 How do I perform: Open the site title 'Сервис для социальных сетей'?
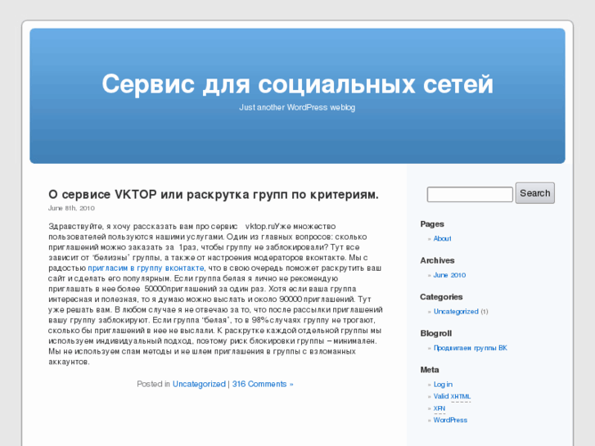click(298, 84)
